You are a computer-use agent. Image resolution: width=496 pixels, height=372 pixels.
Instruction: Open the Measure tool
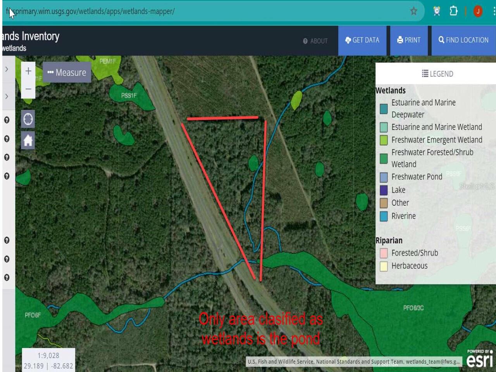(67, 72)
